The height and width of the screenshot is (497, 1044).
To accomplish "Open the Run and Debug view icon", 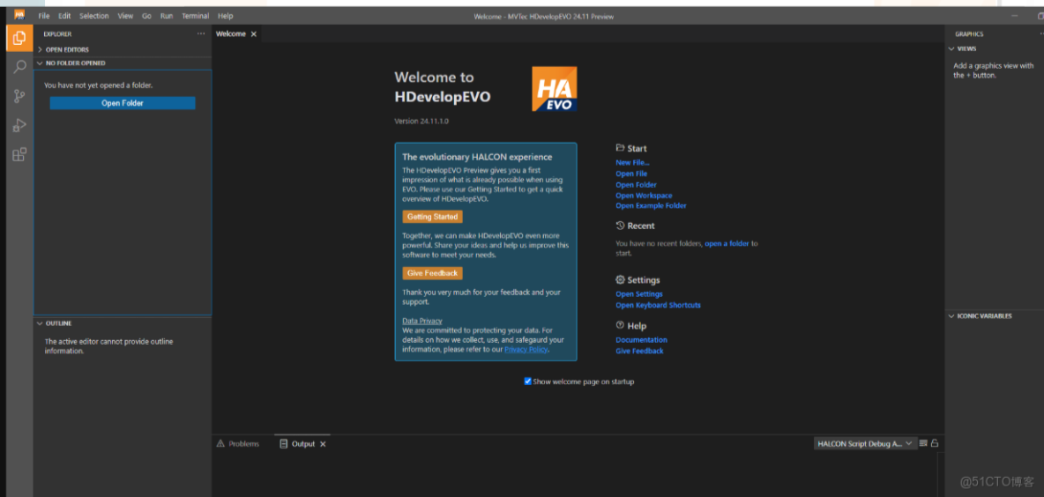I will [x=19, y=126].
